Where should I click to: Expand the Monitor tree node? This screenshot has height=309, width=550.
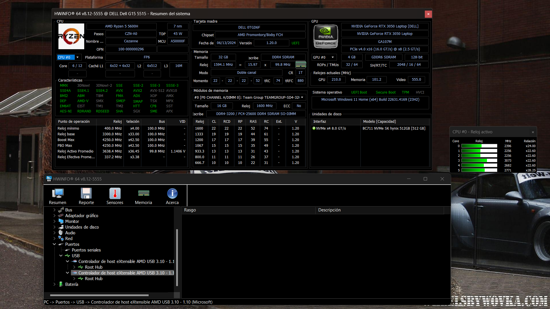click(54, 221)
